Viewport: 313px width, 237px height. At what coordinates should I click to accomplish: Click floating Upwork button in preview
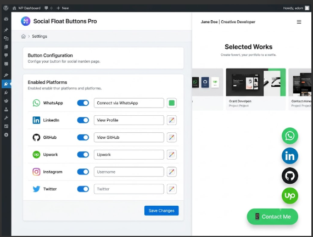pos(290,196)
